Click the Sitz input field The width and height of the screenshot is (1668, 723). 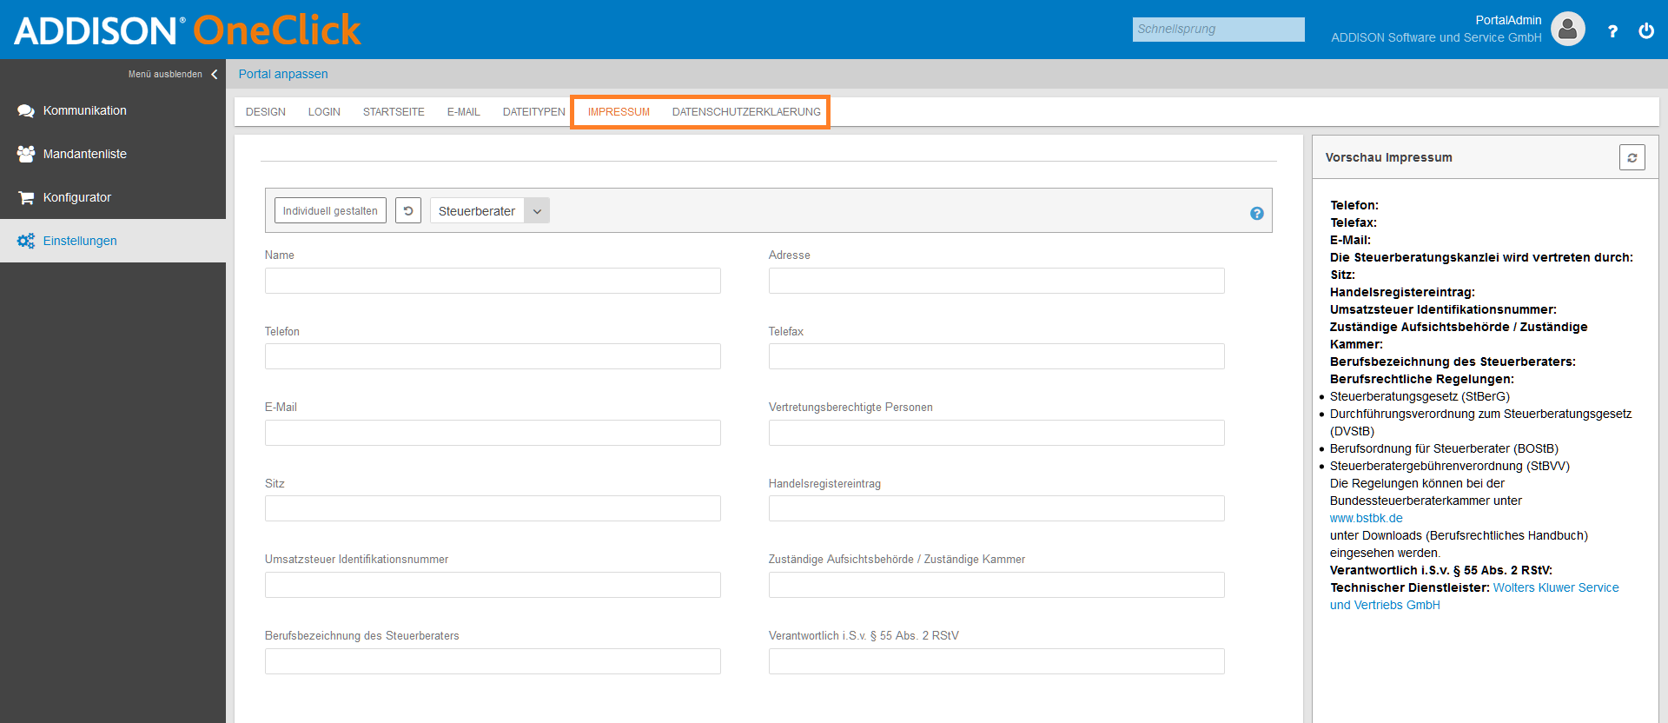(x=493, y=508)
